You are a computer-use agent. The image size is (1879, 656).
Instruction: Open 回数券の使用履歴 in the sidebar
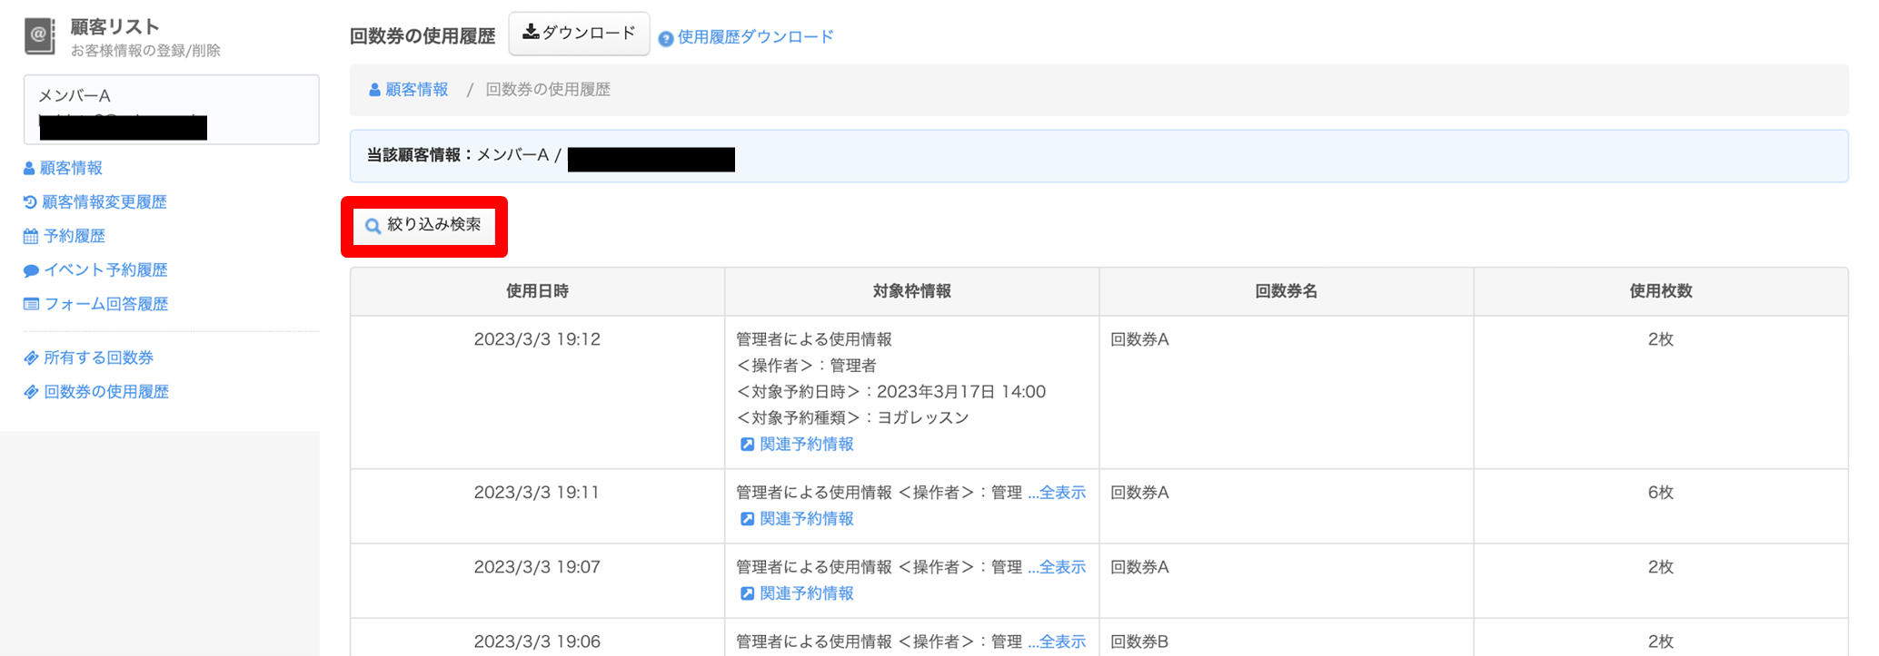(106, 392)
